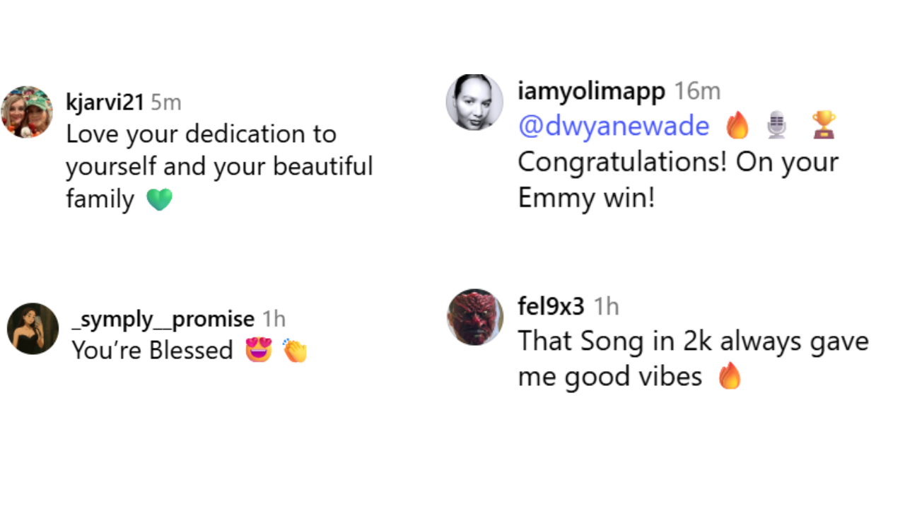The height and width of the screenshot is (509, 905).
Task: Open the @dwyanewade mention link
Action: click(613, 126)
